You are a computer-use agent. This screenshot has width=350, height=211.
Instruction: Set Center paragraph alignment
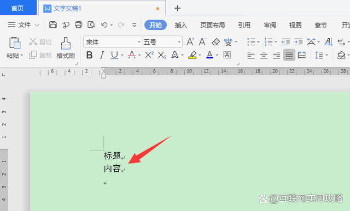[x=264, y=55]
